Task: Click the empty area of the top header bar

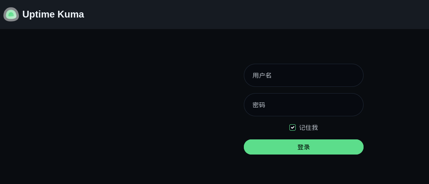Action: pyautogui.click(x=246, y=14)
